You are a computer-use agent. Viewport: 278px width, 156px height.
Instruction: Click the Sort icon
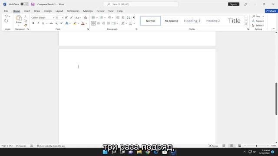tap(129, 17)
